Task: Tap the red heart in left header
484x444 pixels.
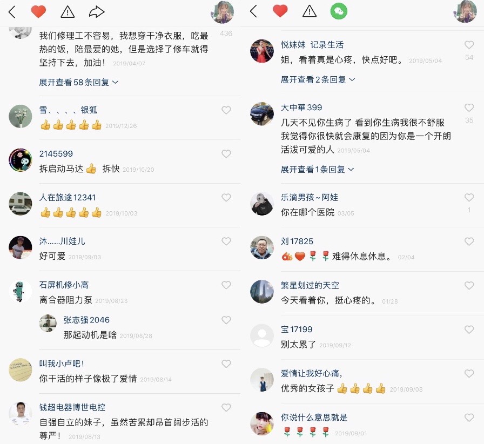Action: [38, 12]
